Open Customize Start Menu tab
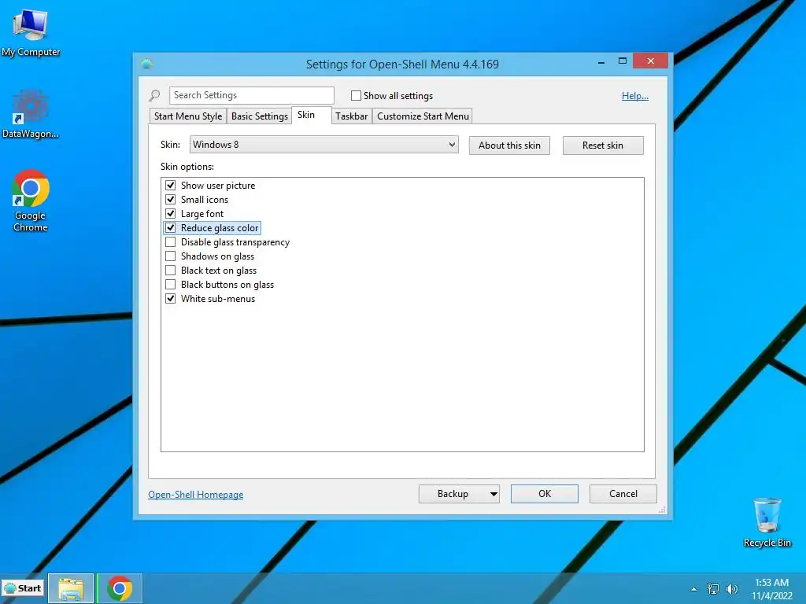Viewport: 806px width, 604px height. point(423,116)
